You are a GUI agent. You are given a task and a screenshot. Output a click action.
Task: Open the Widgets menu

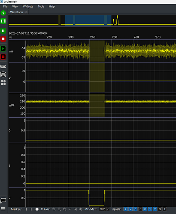28,6
